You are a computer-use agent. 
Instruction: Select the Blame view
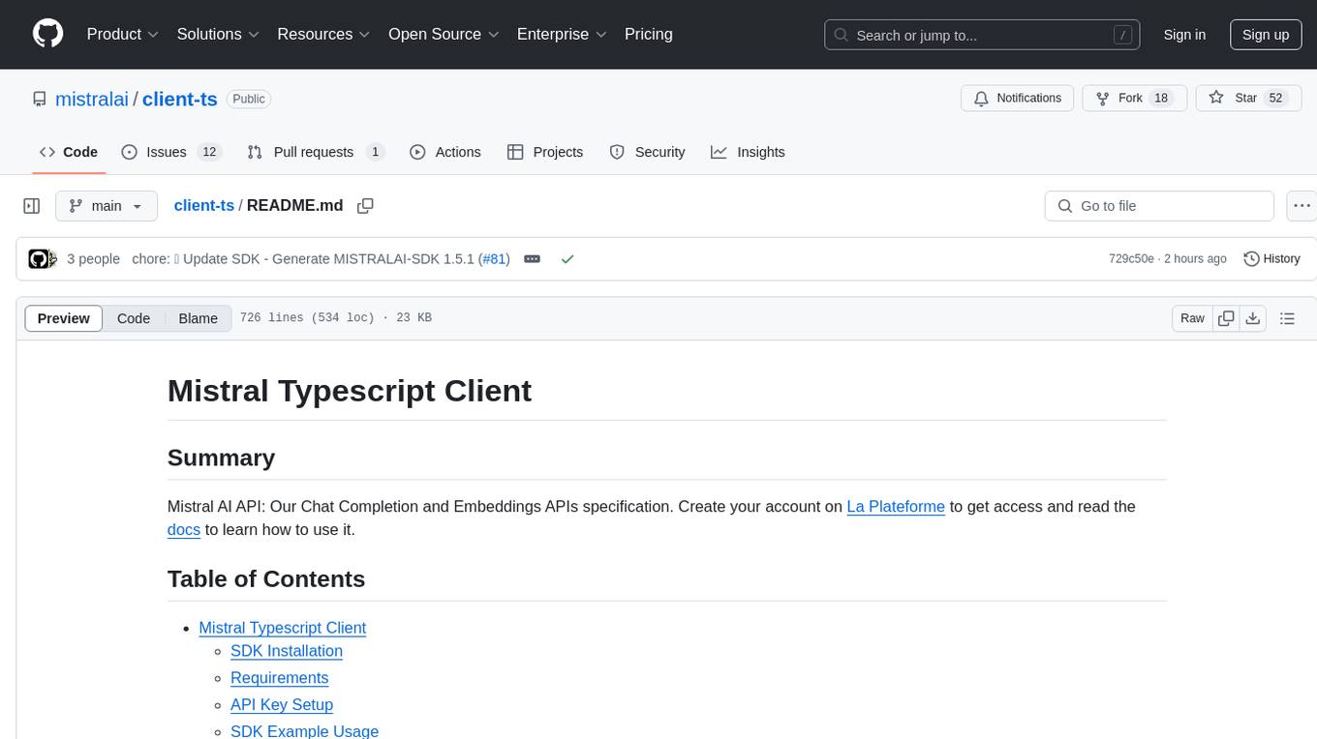click(x=199, y=318)
